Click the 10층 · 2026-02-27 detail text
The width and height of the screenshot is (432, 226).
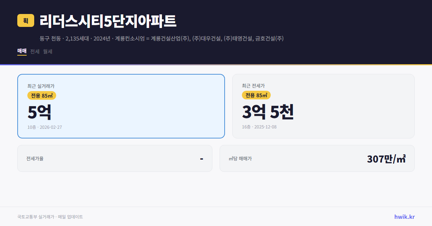45,127
